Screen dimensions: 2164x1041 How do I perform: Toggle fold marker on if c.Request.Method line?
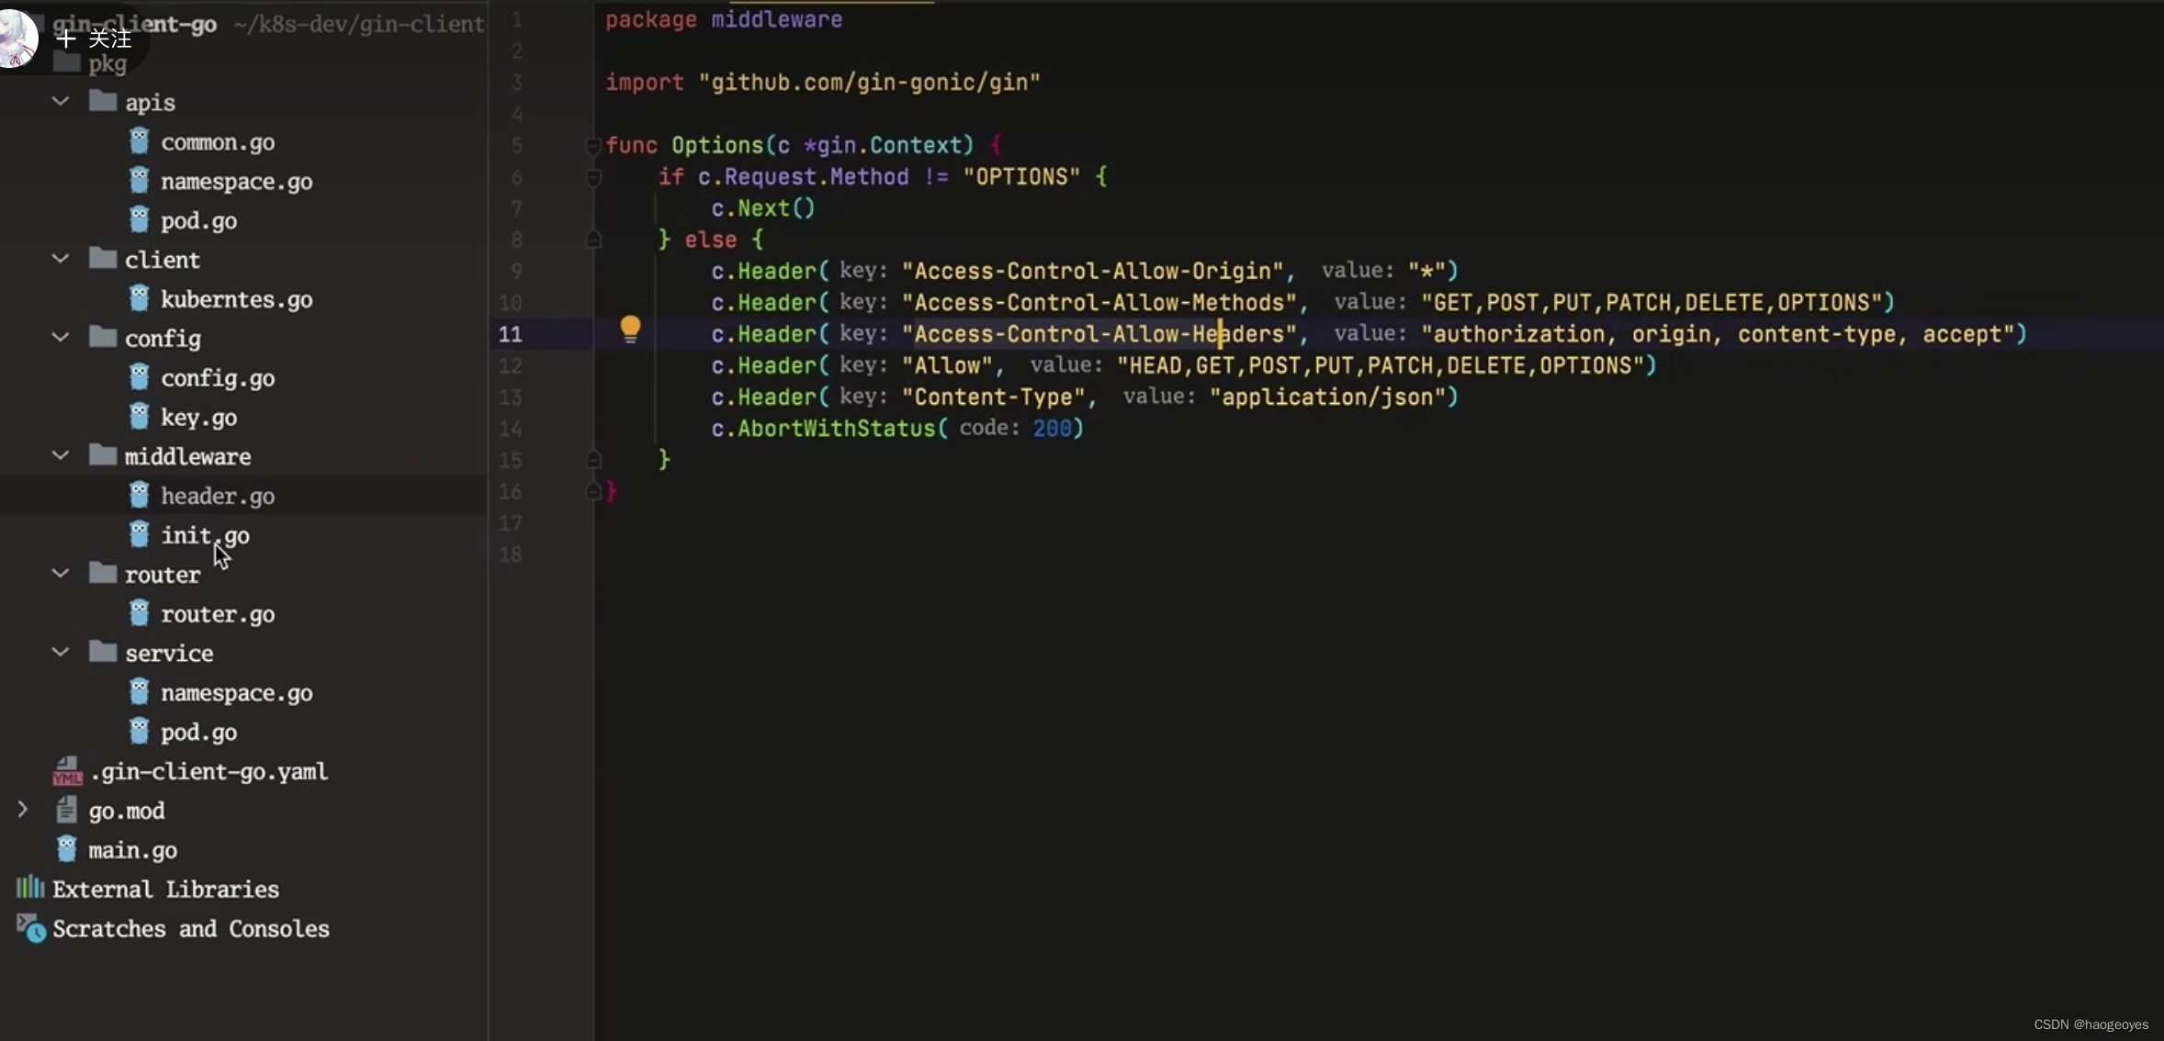[593, 177]
